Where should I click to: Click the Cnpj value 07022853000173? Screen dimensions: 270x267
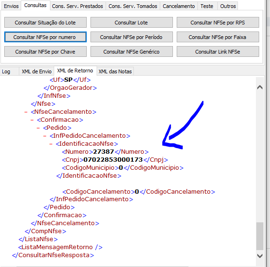[113, 160]
